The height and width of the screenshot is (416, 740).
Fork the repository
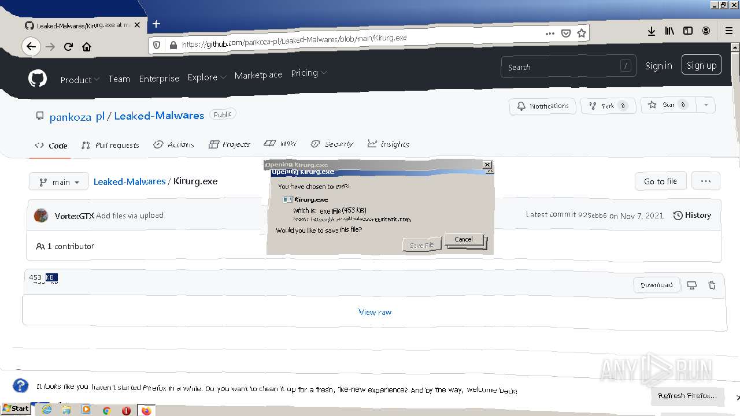(608, 106)
